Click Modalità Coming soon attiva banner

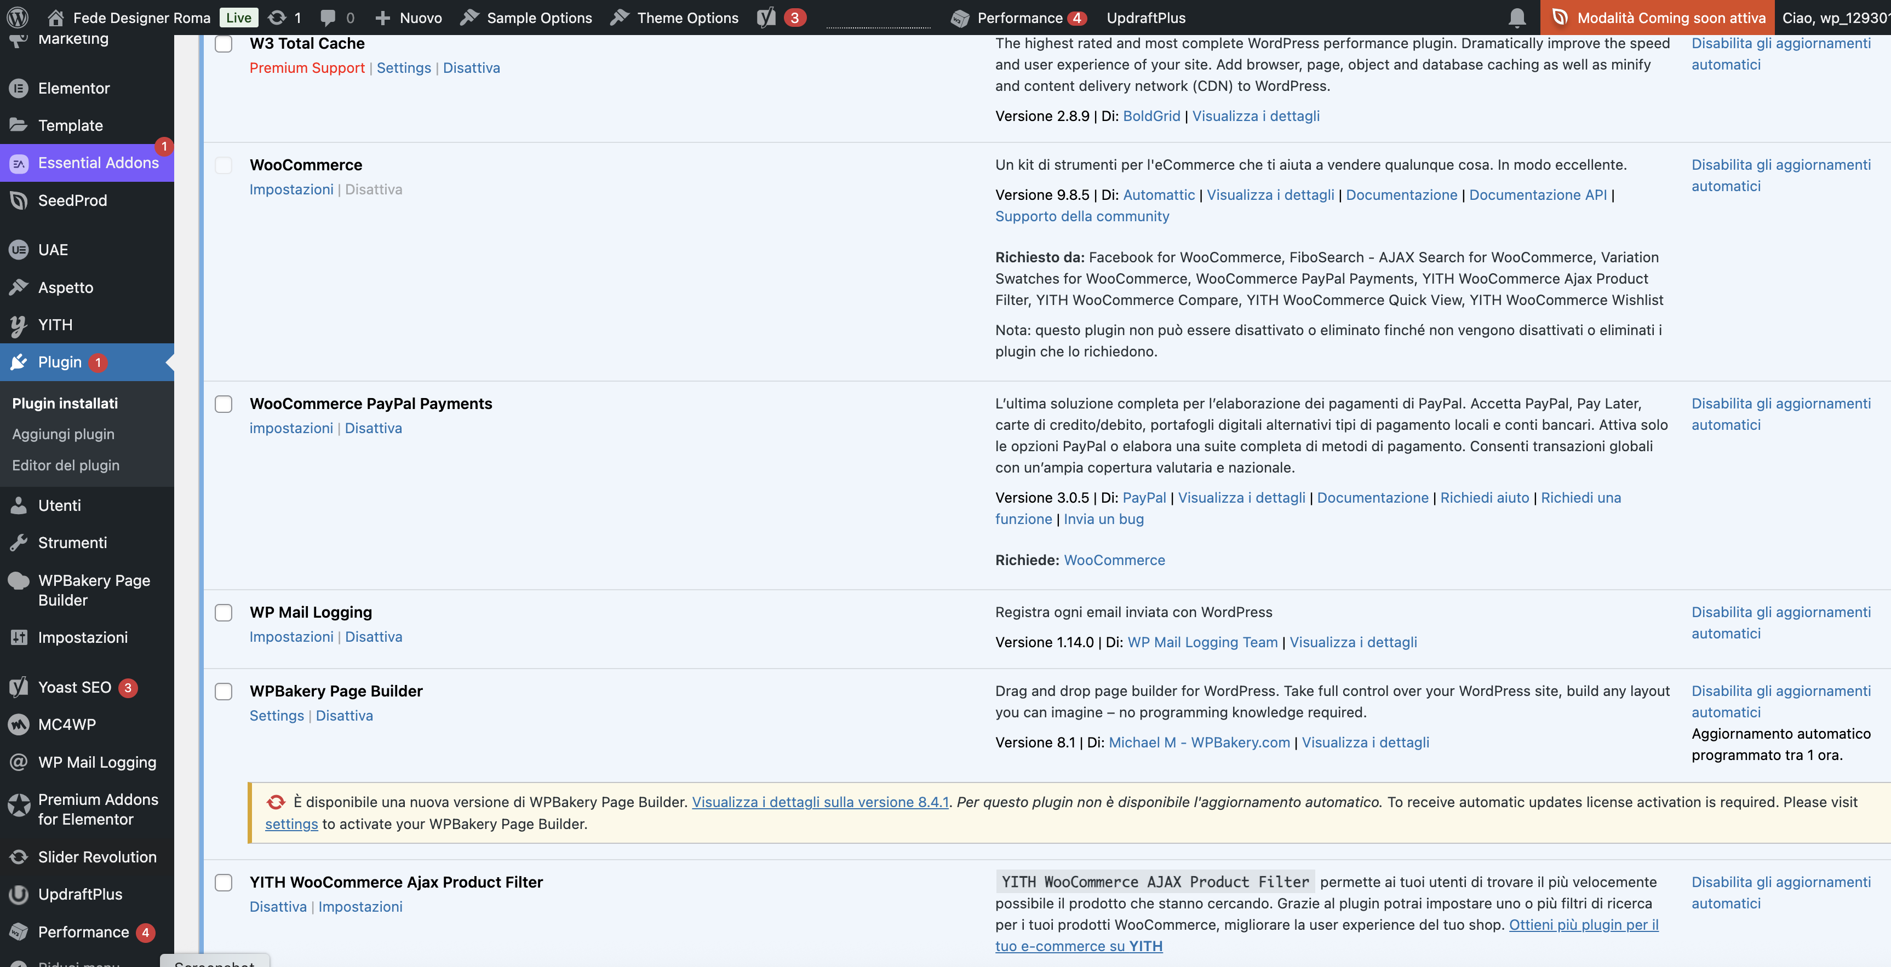tap(1657, 18)
